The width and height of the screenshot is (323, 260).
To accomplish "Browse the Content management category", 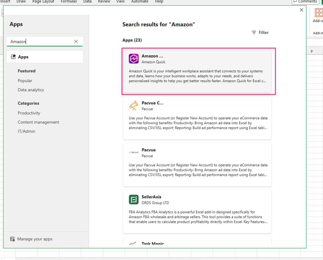I will (x=38, y=122).
